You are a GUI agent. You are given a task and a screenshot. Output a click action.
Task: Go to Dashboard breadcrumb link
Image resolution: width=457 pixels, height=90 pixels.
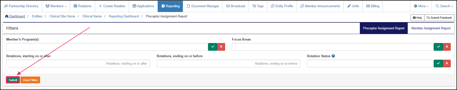pyautogui.click(x=15, y=16)
